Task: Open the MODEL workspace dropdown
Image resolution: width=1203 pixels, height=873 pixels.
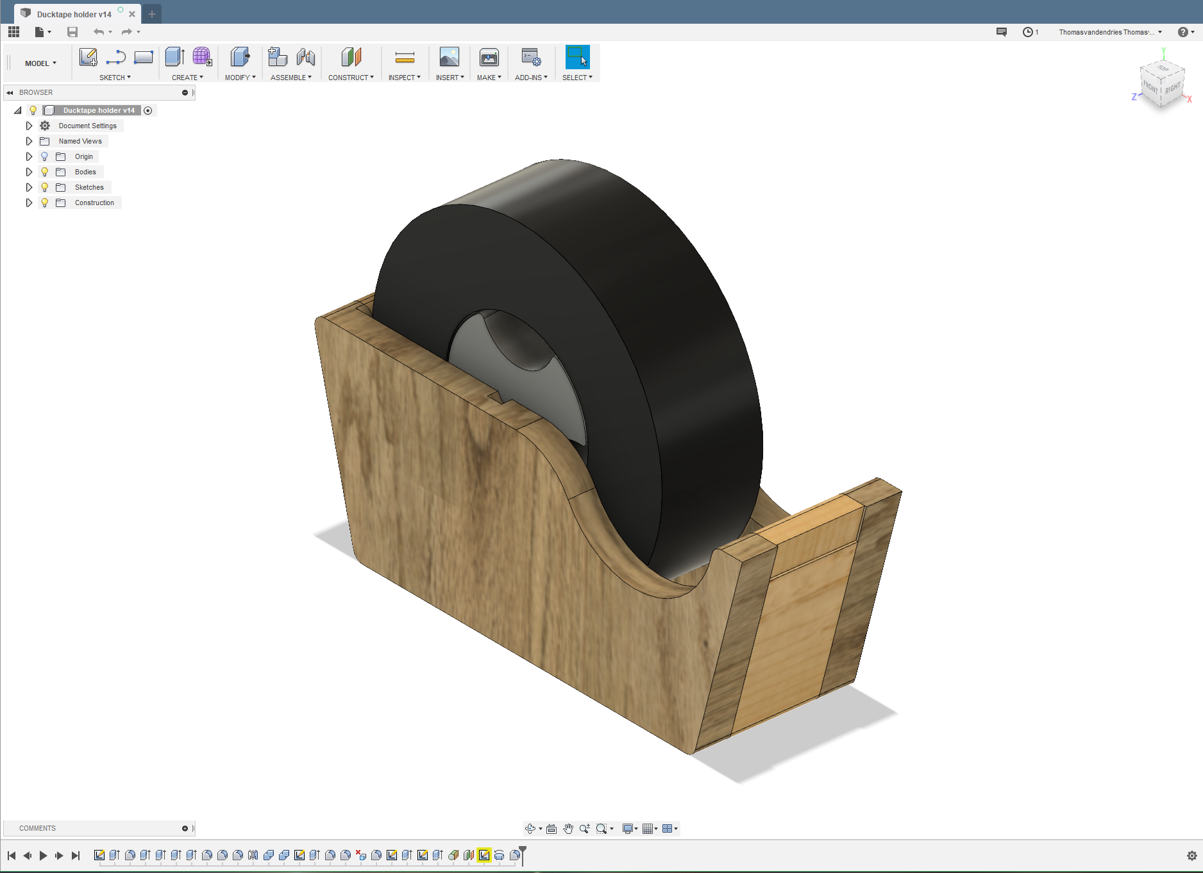Action: pos(40,63)
